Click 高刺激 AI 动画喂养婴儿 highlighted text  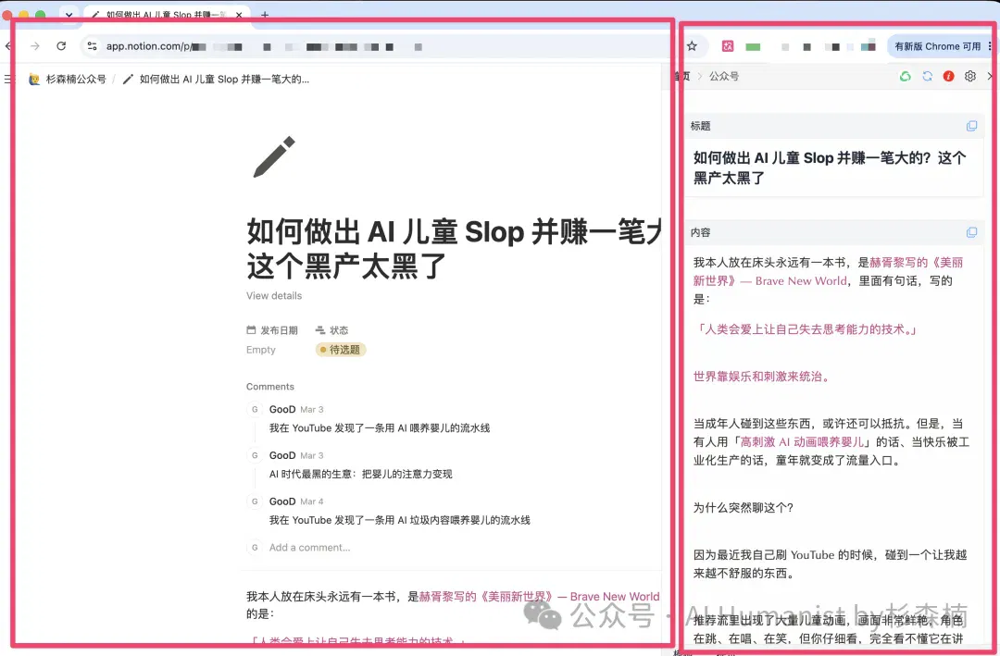802,441
